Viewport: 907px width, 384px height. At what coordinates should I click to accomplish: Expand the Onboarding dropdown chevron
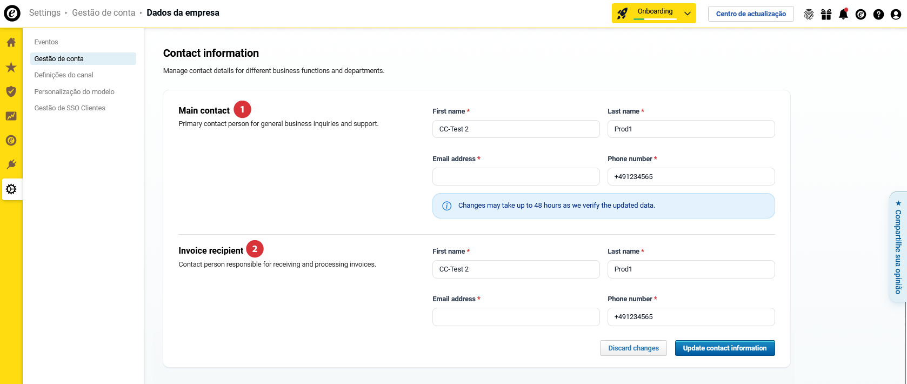click(x=687, y=14)
